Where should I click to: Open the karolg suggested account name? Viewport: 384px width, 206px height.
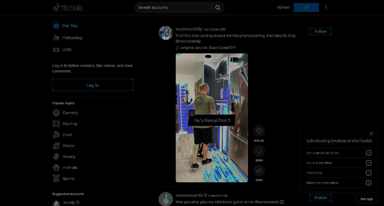click(69, 202)
